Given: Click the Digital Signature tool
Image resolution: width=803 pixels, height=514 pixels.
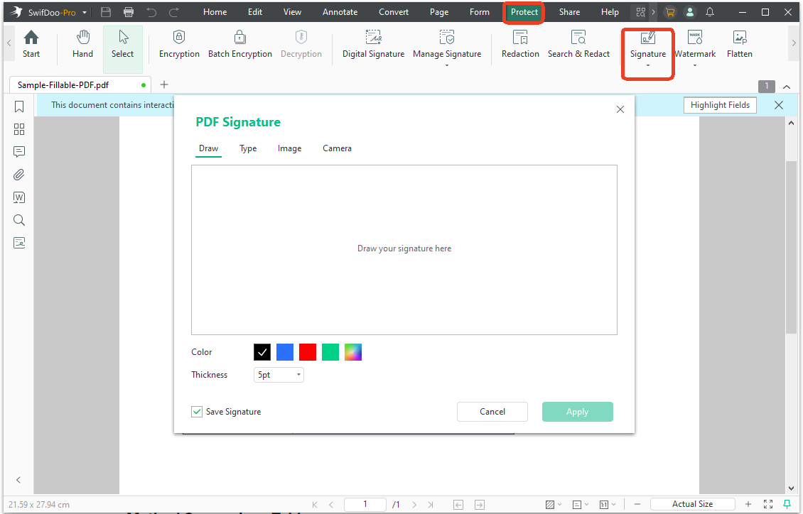Looking at the screenshot, I should pos(373,44).
